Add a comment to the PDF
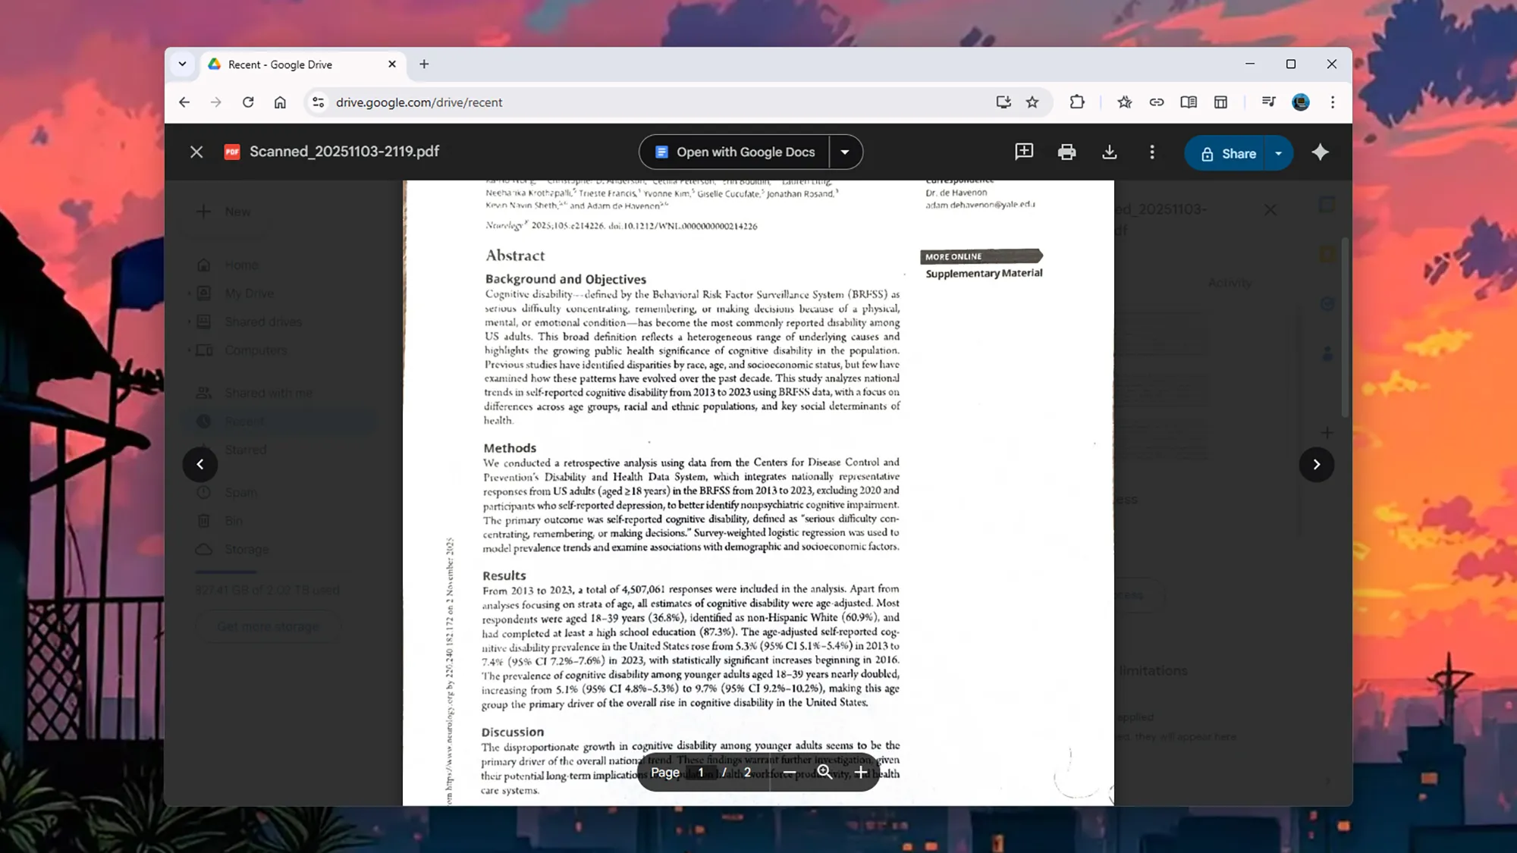This screenshot has height=853, width=1517. (x=1023, y=152)
